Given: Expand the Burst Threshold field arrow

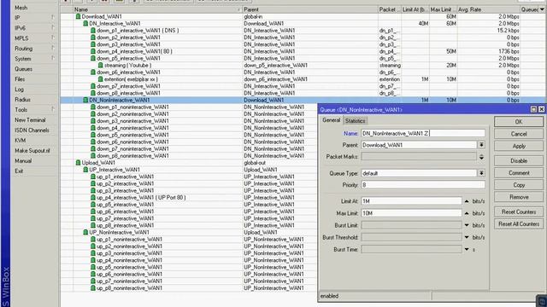Looking at the screenshot, I should (x=467, y=237).
